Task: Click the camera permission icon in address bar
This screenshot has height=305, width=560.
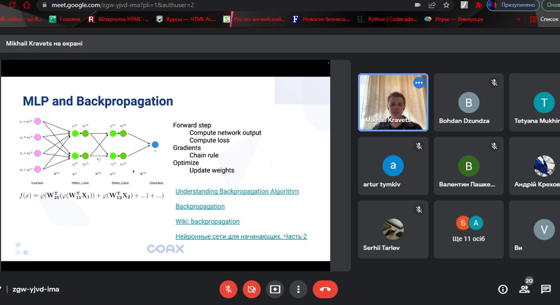Action: (x=417, y=5)
